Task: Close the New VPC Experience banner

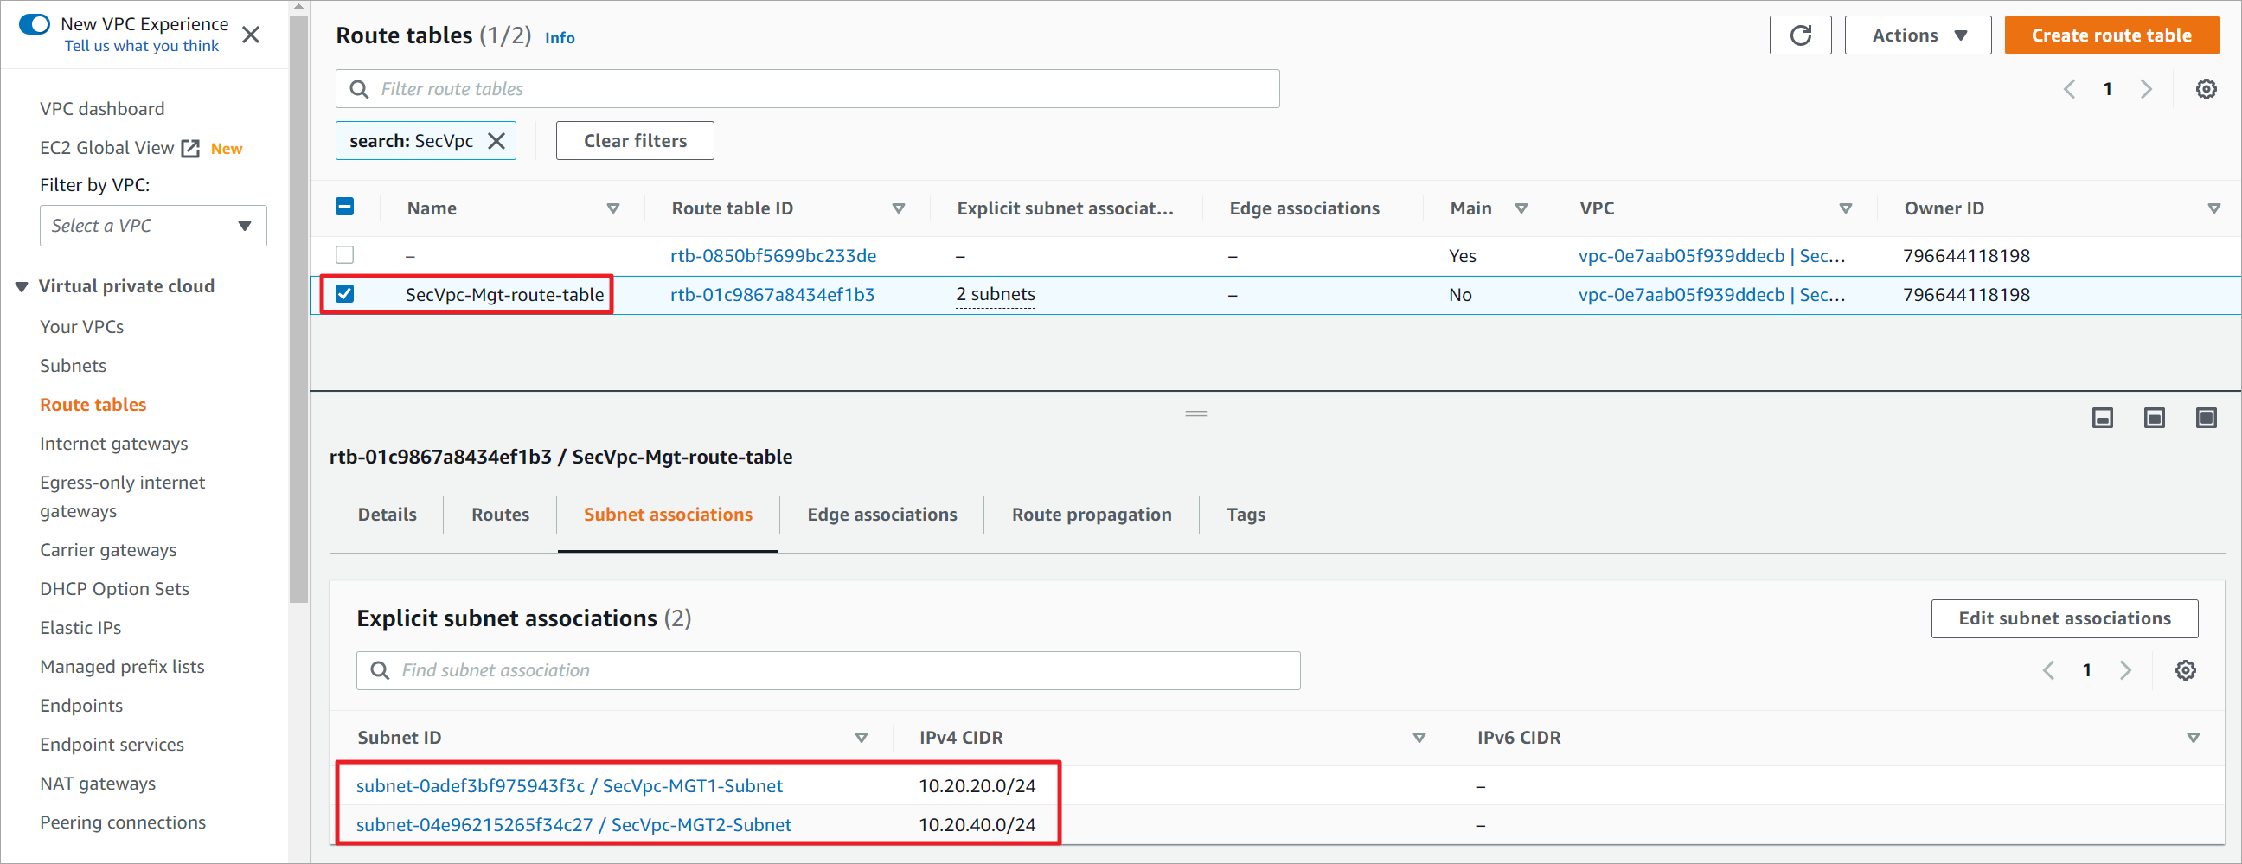Action: (x=251, y=35)
